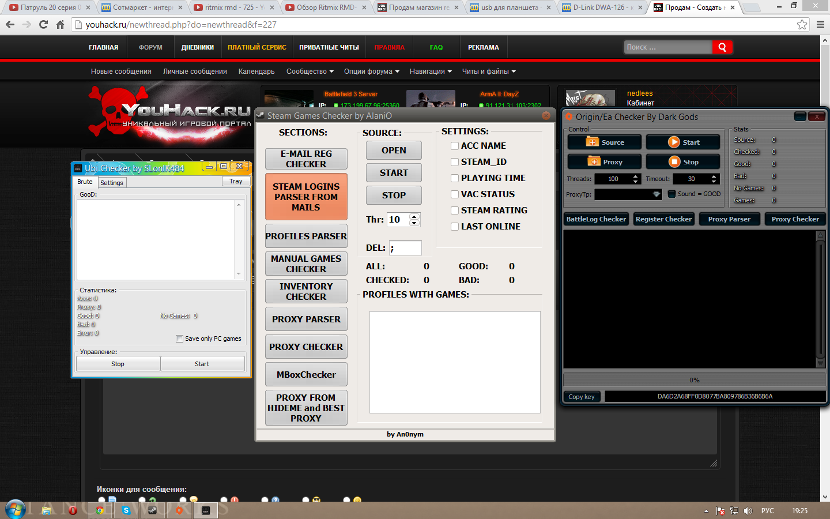
Task: Click Tray button in Ubi Checker
Action: coord(236,181)
